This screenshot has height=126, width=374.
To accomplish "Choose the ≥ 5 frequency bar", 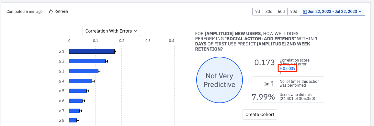I will point(78,91).
